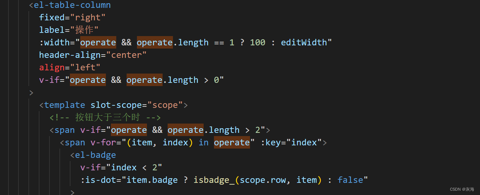Click the false keyword

(350, 180)
